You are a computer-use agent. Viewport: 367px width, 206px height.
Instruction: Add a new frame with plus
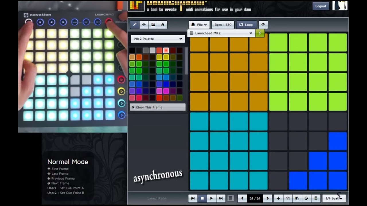tap(278, 198)
